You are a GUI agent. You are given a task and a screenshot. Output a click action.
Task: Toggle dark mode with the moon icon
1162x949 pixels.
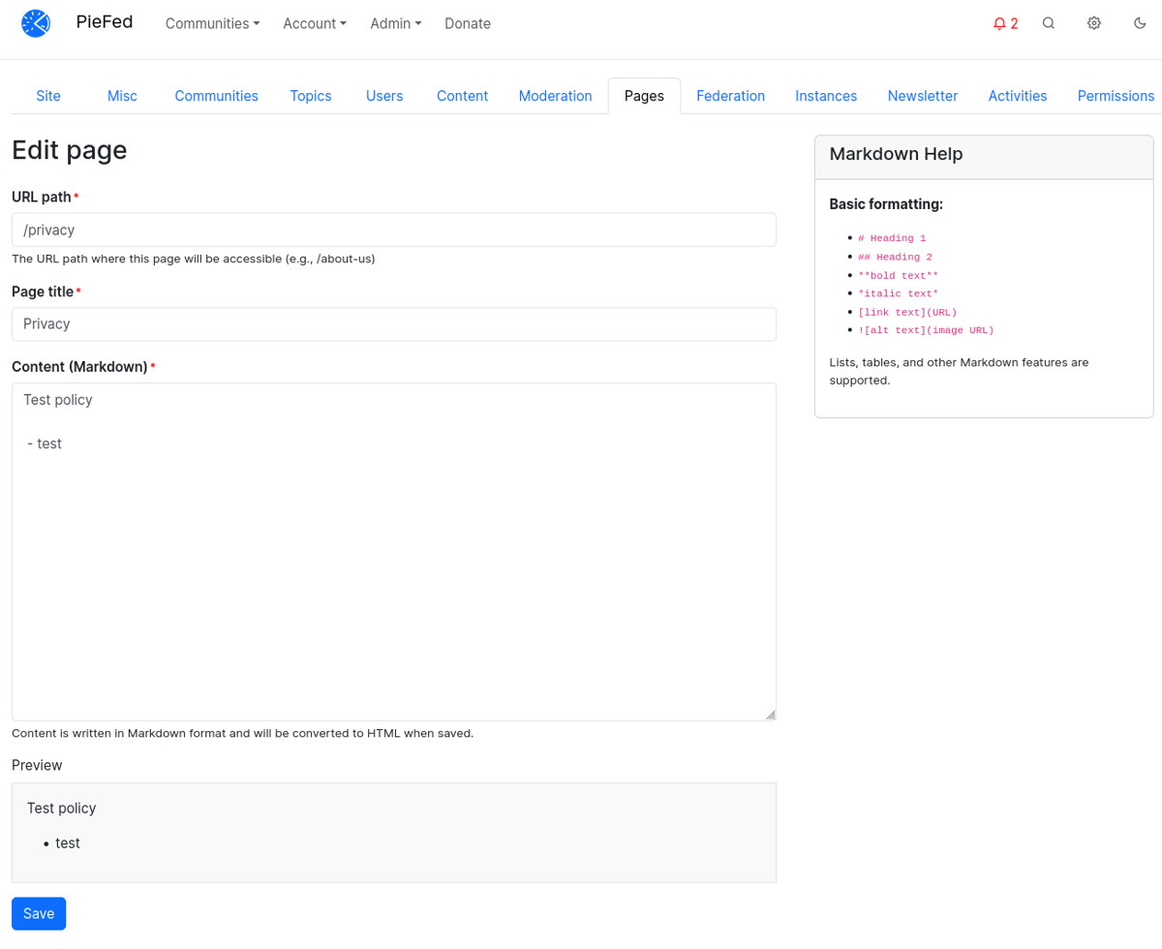coord(1140,22)
